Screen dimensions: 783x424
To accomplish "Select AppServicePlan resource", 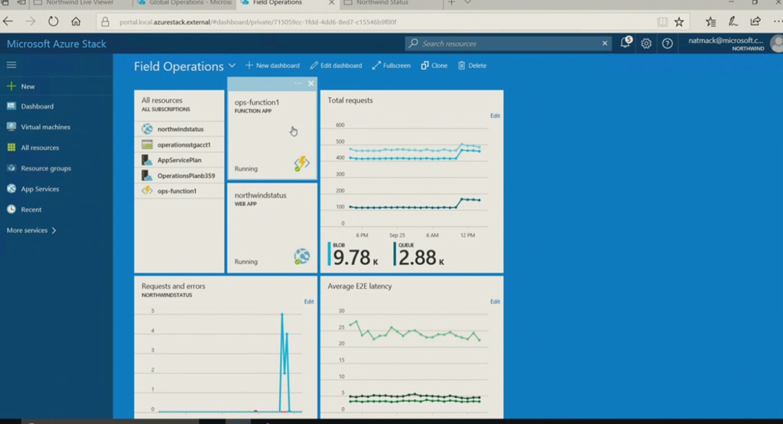I will 179,160.
